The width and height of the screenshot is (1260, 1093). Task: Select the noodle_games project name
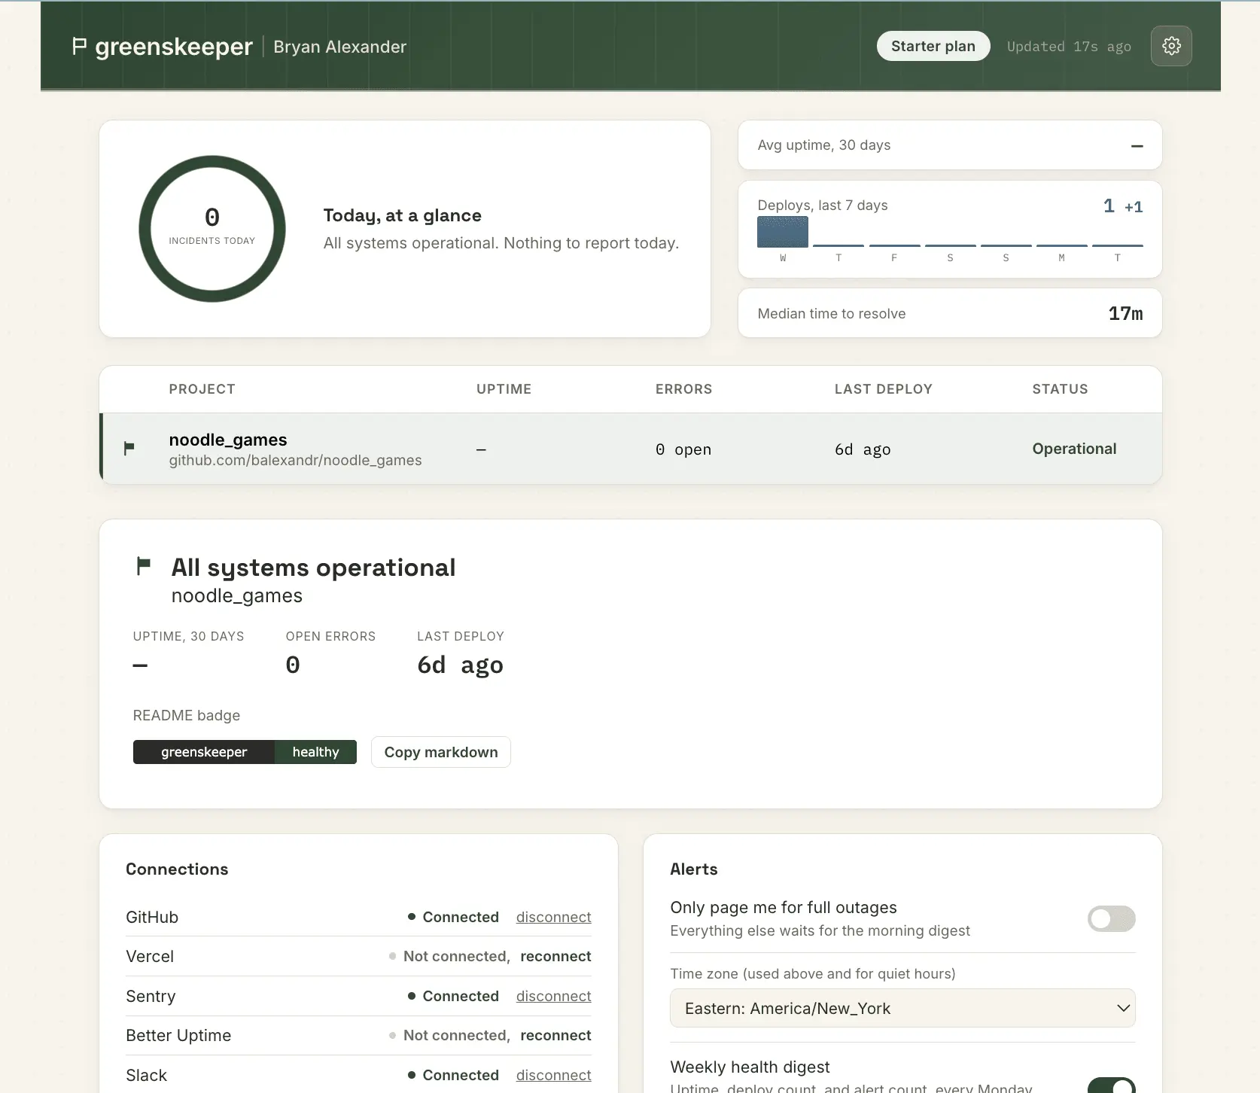tap(228, 440)
